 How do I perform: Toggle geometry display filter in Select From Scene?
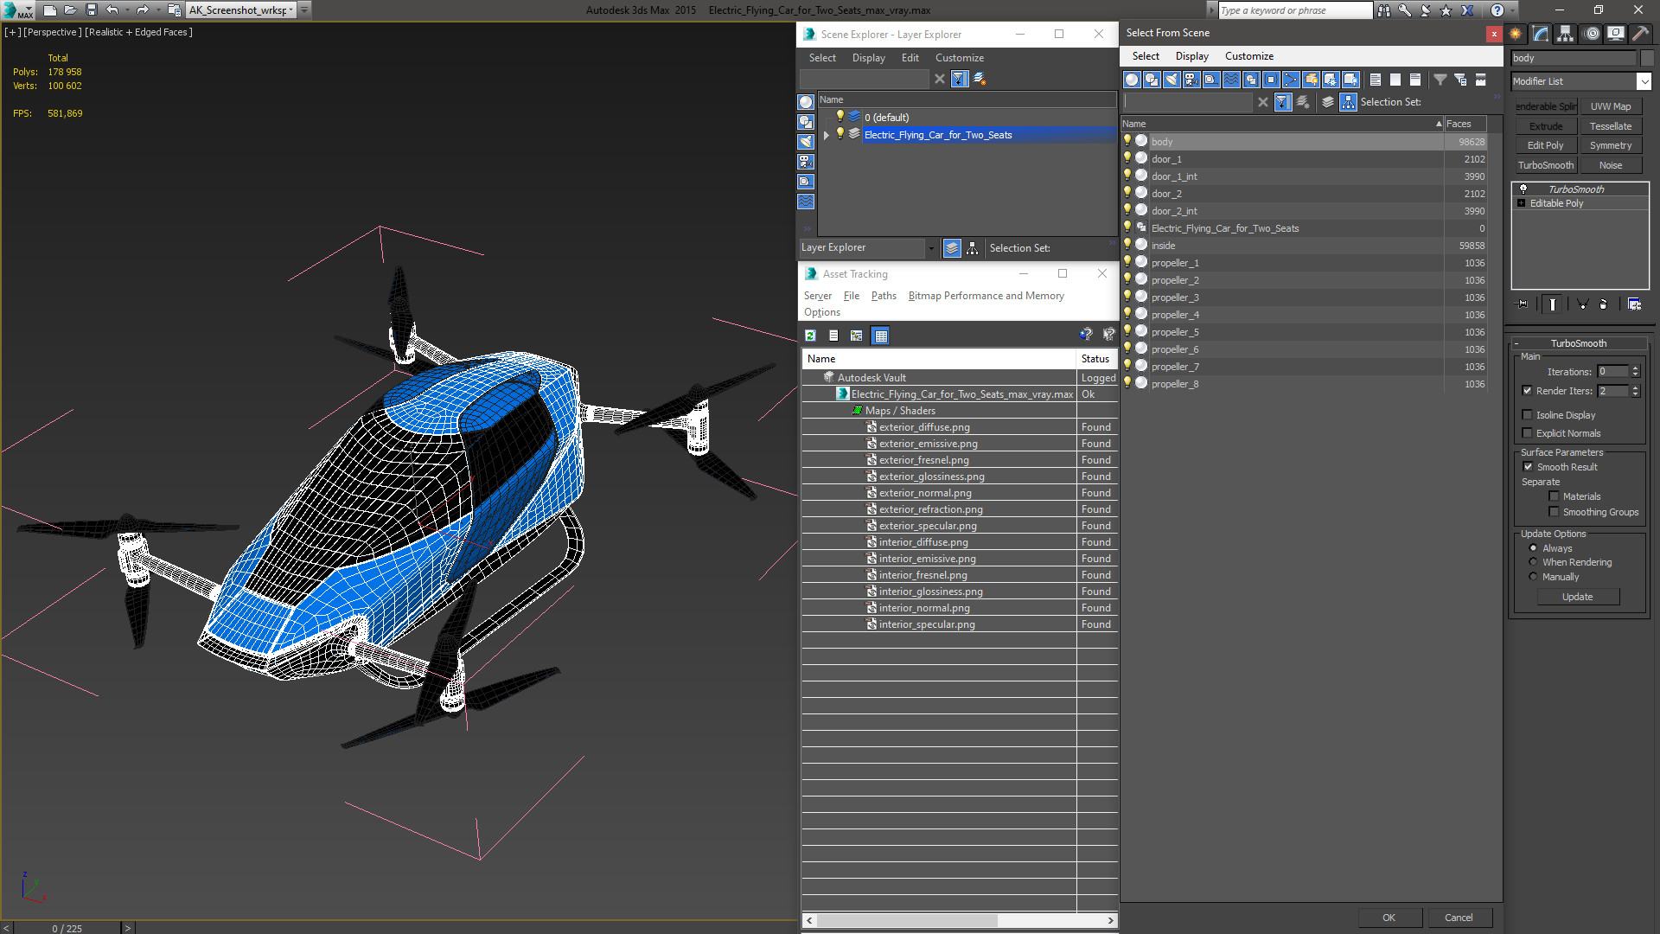(1132, 80)
